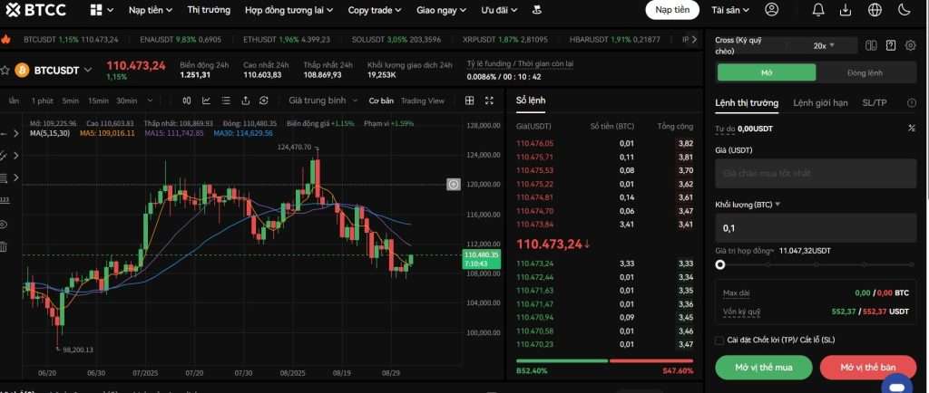929x393 pixels.
Task: Click the download app icon
Action: [846, 10]
